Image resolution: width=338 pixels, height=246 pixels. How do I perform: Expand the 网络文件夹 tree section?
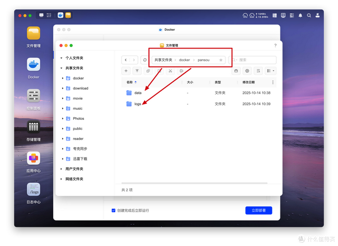pyautogui.click(x=61, y=179)
